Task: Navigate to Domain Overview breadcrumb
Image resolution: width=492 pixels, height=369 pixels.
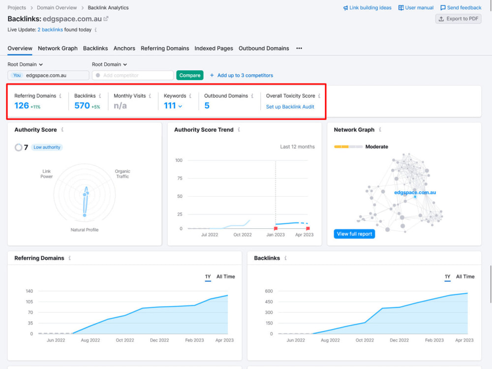Action: tap(57, 7)
